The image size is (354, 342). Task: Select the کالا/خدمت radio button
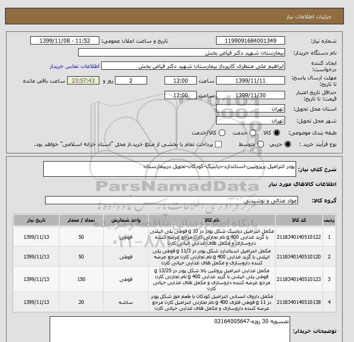(x=222, y=133)
